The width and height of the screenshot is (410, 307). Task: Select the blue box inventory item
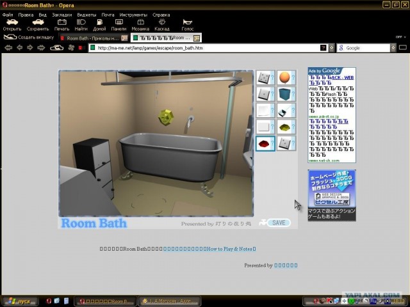pos(284,94)
